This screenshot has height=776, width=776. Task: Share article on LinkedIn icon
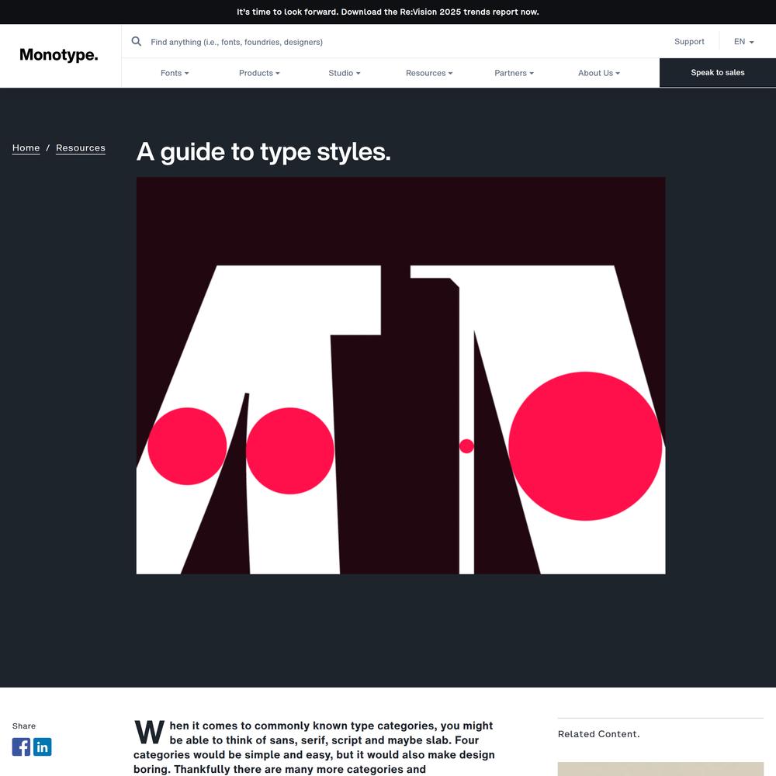[x=43, y=747]
